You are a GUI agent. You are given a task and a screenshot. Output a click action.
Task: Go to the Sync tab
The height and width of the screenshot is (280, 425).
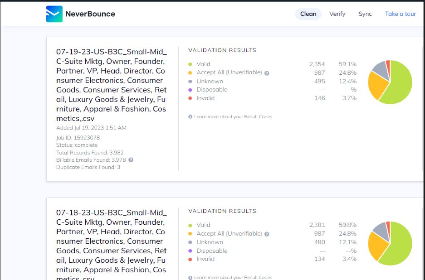[365, 14]
